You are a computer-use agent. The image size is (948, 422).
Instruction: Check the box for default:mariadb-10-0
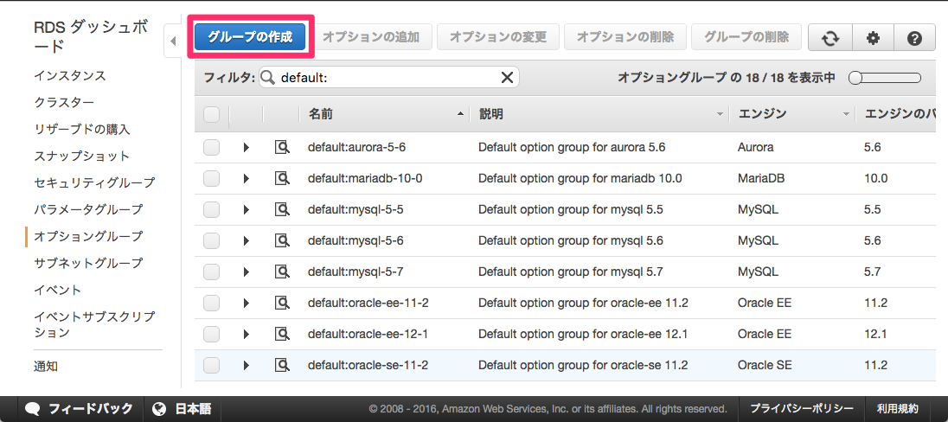point(211,178)
